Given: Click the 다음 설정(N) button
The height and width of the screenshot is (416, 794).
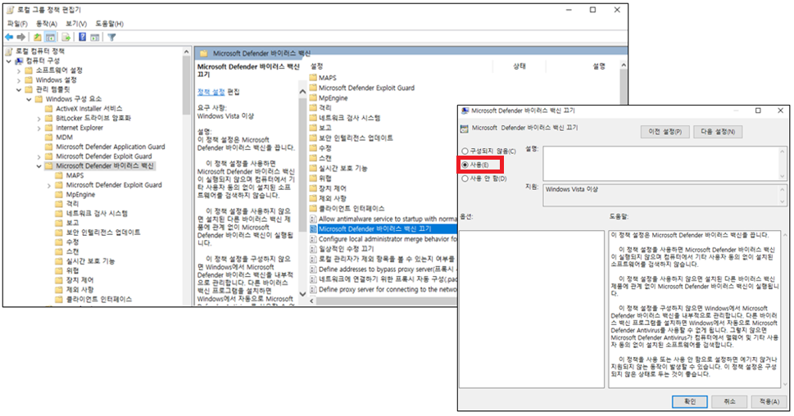Looking at the screenshot, I should point(718,132).
